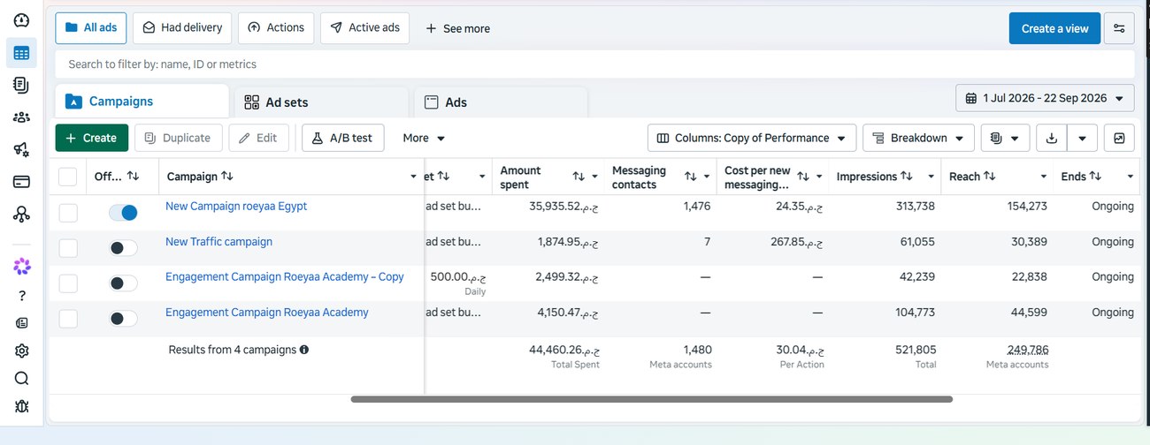Select the Actions view

[x=276, y=28]
